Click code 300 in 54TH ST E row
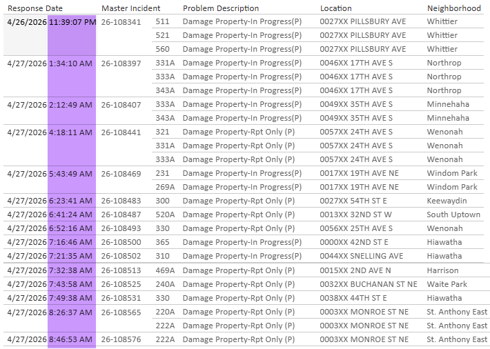 tap(162, 201)
